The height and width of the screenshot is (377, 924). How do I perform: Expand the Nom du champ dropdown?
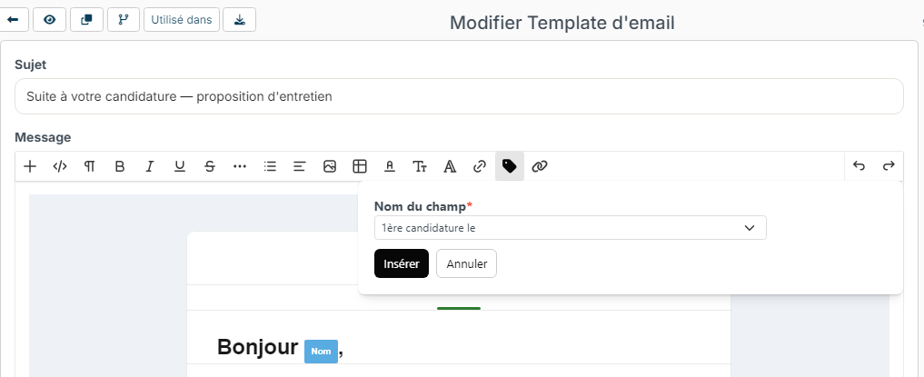point(571,228)
